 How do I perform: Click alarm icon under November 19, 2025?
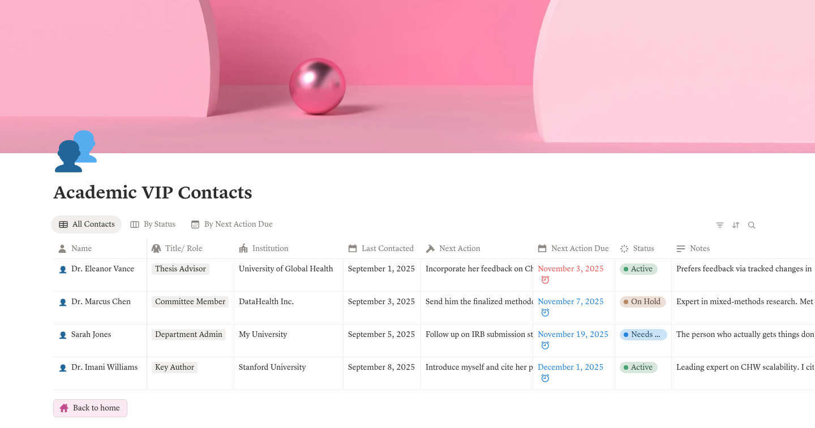545,345
